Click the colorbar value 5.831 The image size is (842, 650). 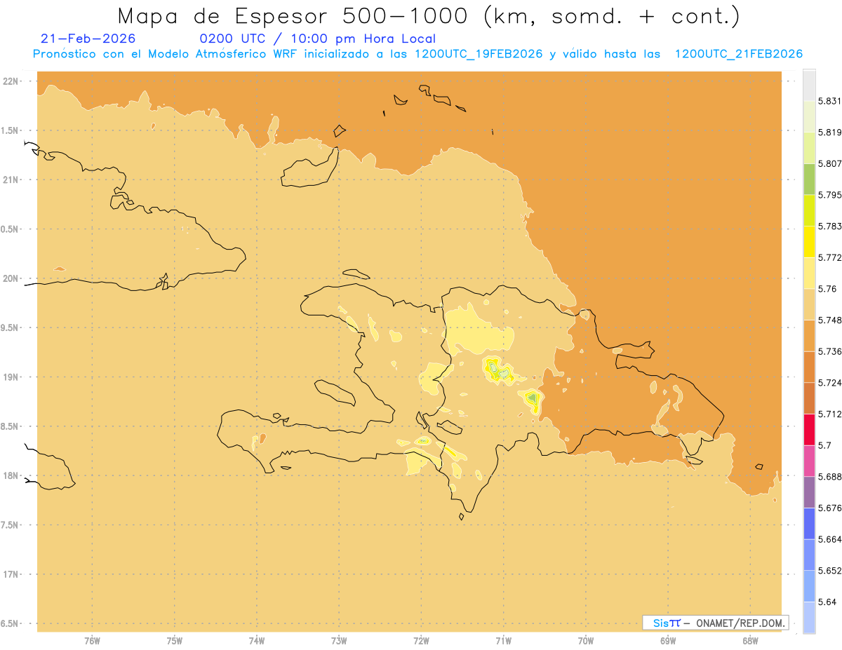click(829, 101)
